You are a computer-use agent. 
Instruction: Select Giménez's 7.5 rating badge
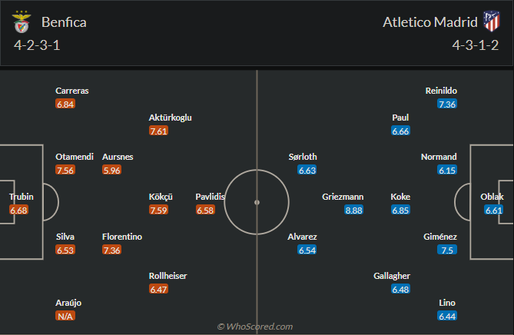click(x=447, y=250)
